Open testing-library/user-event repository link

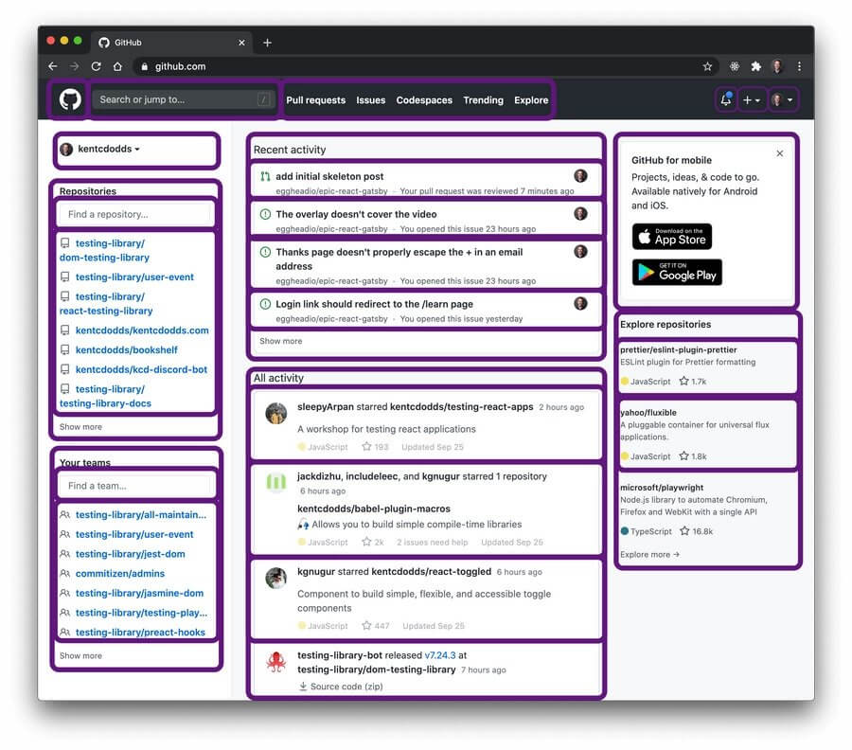point(134,277)
